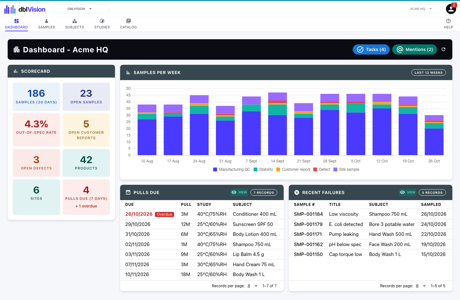Toggle the Stability legend swatch

click(256, 169)
